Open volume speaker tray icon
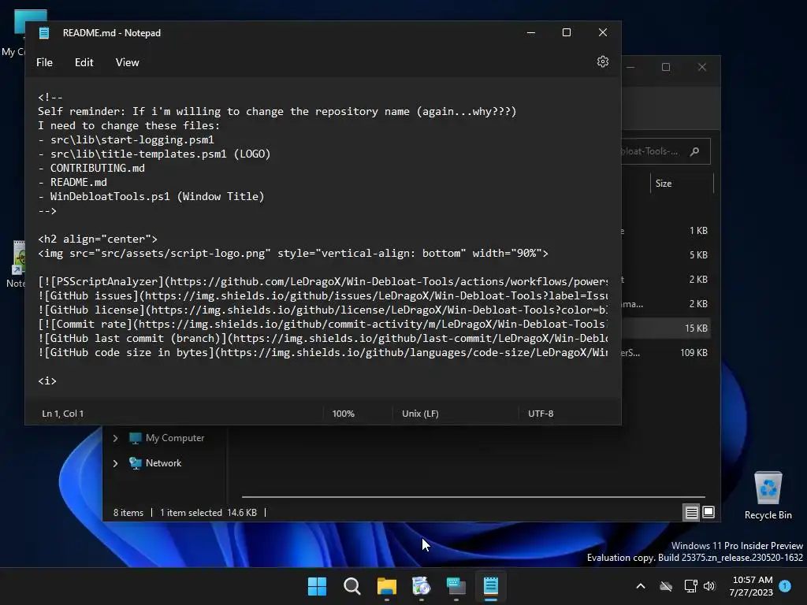The width and height of the screenshot is (807, 605). click(x=709, y=586)
